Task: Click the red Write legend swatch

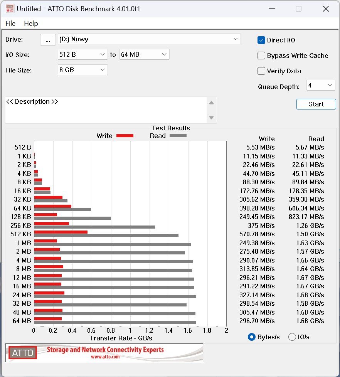Action: [125, 136]
